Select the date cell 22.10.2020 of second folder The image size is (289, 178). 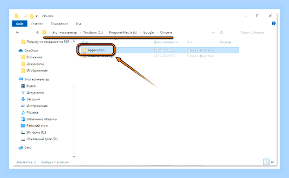click(165, 56)
